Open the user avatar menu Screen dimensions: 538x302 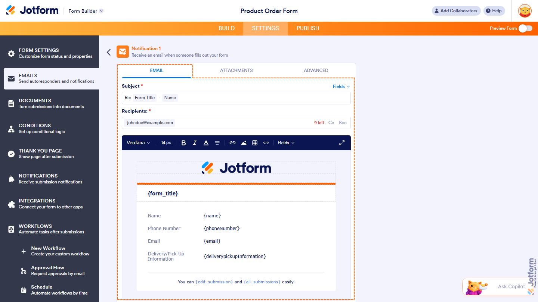(x=525, y=11)
